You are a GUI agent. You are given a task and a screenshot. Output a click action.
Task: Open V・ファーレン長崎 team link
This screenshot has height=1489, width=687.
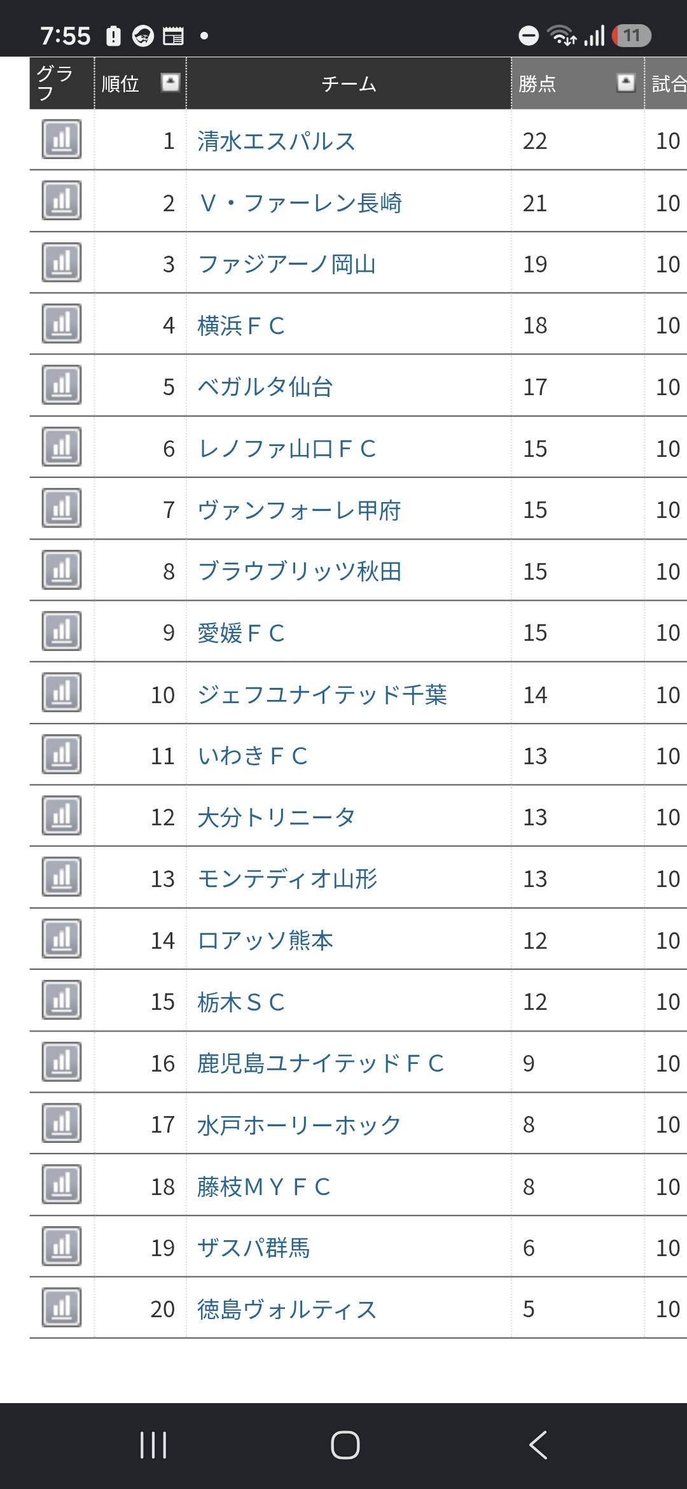pos(300,203)
